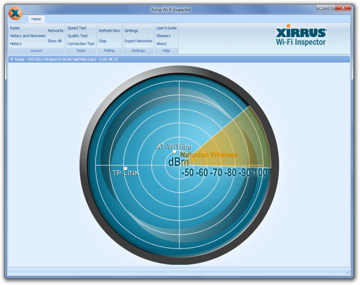
Task: Click Show All in Layout group
Action: (55, 41)
